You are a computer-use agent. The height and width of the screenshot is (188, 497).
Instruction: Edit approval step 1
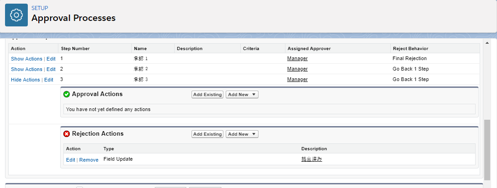[51, 59]
